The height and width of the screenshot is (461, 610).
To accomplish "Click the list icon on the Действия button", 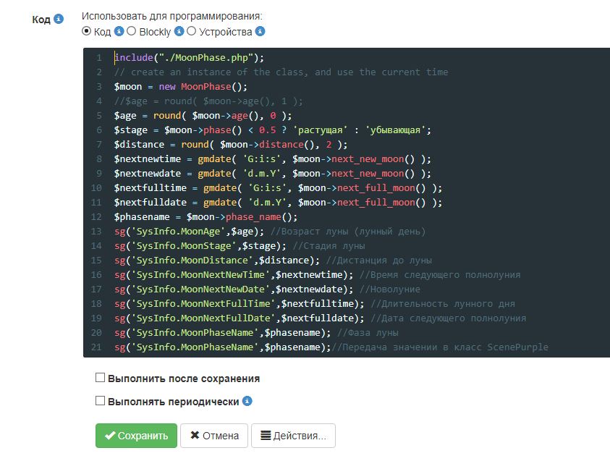I will coord(265,436).
